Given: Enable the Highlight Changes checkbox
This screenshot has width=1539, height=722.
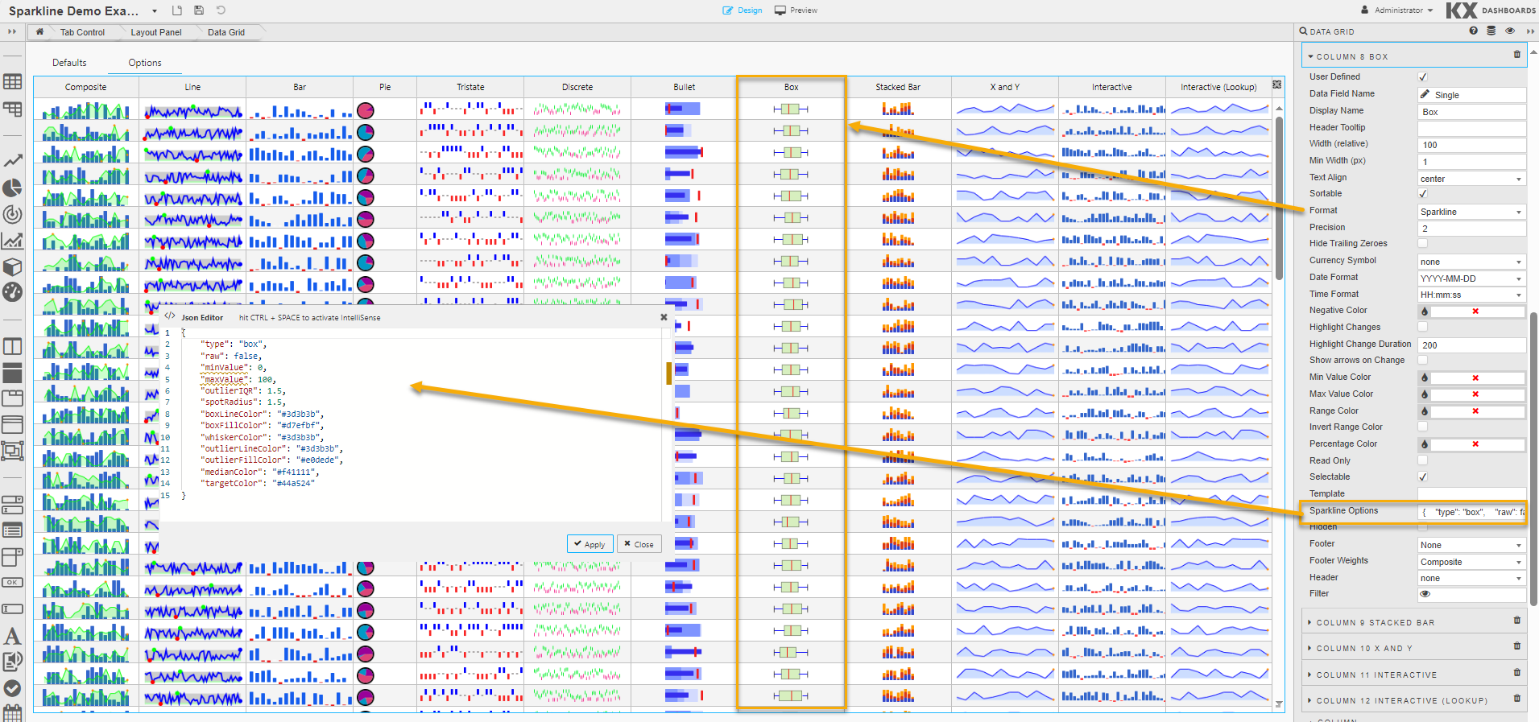Looking at the screenshot, I should tap(1423, 327).
